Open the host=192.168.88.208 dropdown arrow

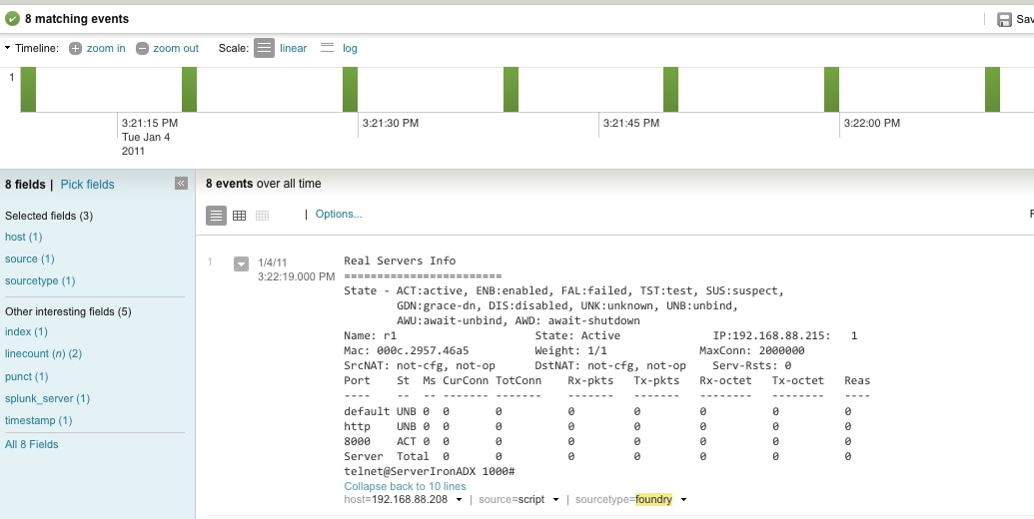click(x=459, y=500)
